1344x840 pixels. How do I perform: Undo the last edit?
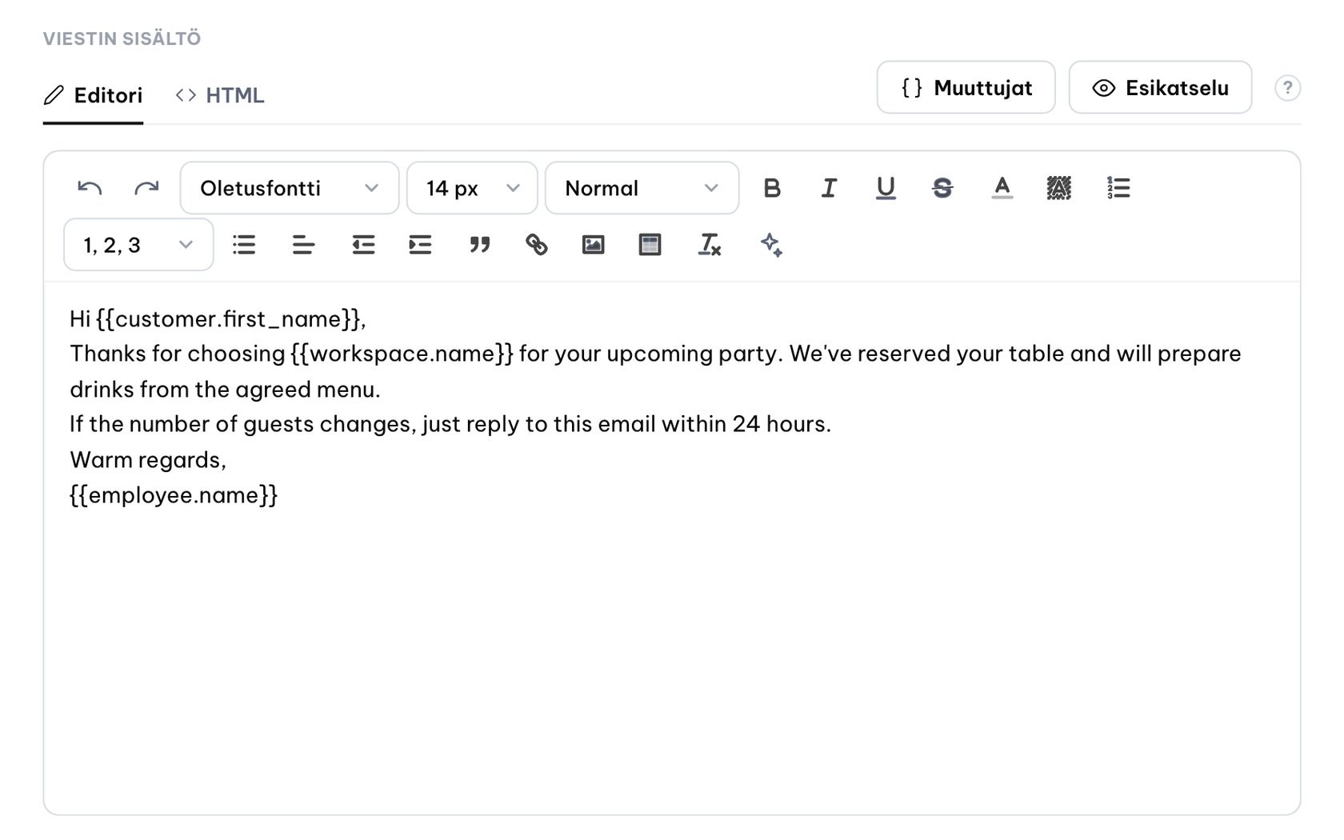coord(90,188)
